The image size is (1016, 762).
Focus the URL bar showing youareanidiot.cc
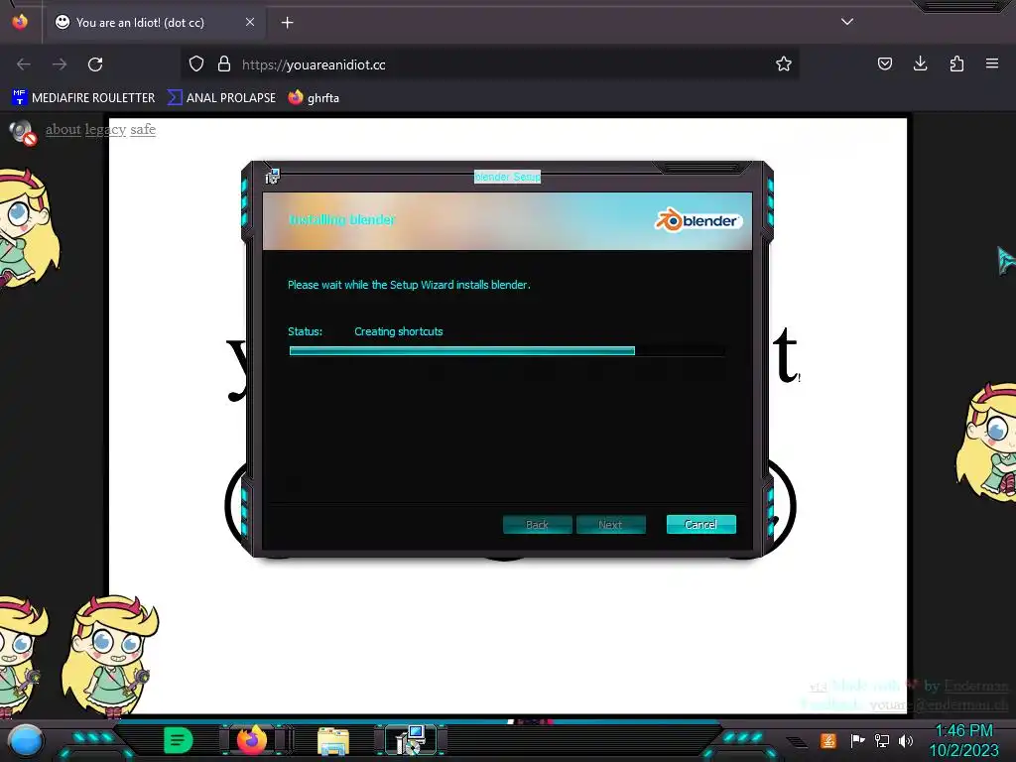[x=489, y=64]
